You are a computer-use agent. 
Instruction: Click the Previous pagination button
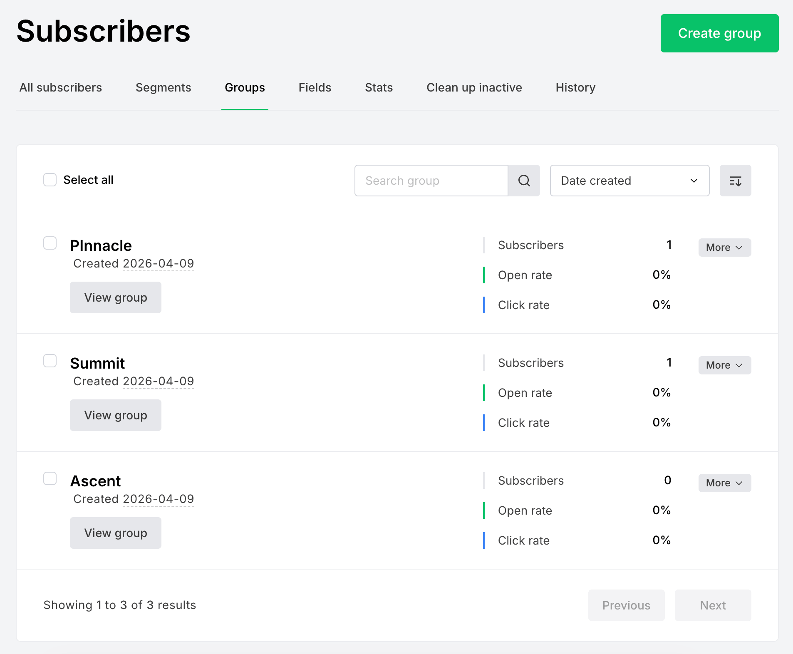(626, 605)
